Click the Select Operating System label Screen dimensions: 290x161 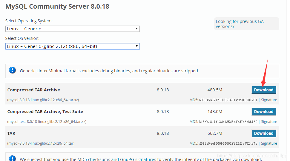[x=29, y=21]
